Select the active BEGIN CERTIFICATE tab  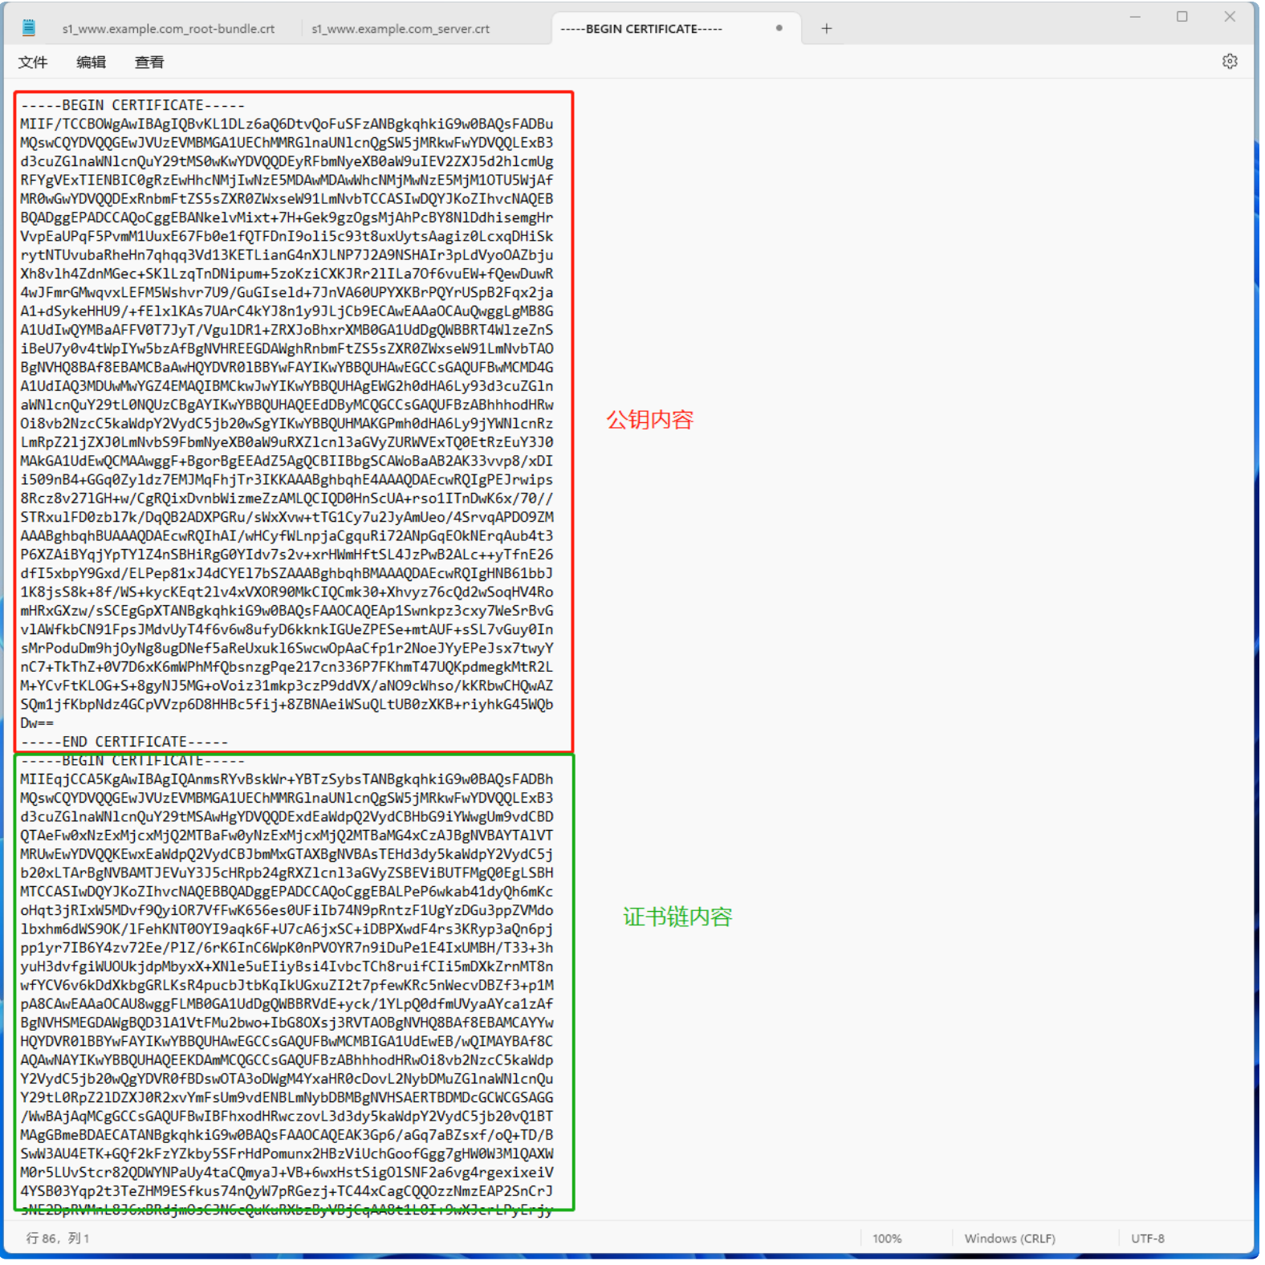tap(642, 29)
